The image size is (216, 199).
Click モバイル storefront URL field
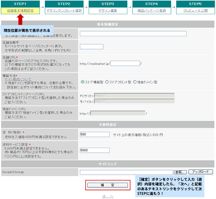click(134, 101)
